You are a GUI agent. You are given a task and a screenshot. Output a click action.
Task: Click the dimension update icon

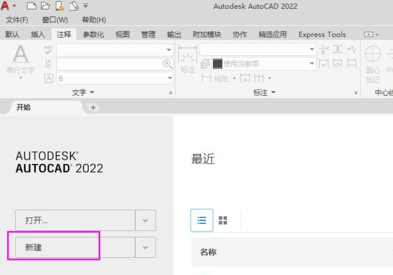338,64
